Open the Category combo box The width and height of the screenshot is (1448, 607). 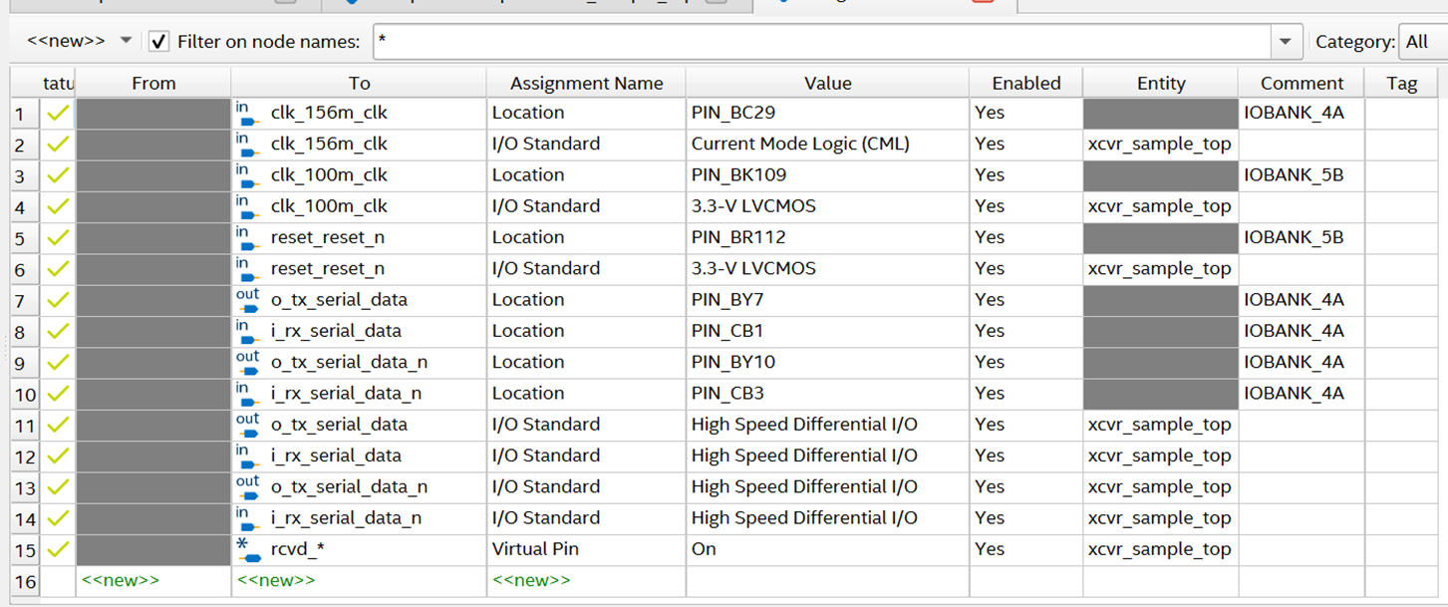[x=1421, y=42]
